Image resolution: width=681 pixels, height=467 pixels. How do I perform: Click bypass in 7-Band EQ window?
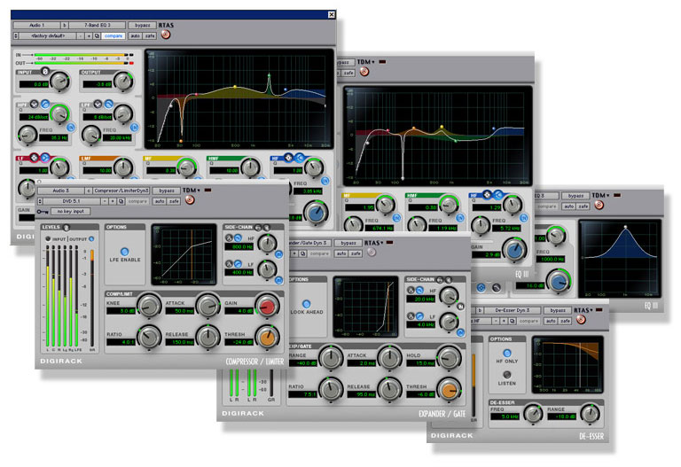[x=142, y=25]
